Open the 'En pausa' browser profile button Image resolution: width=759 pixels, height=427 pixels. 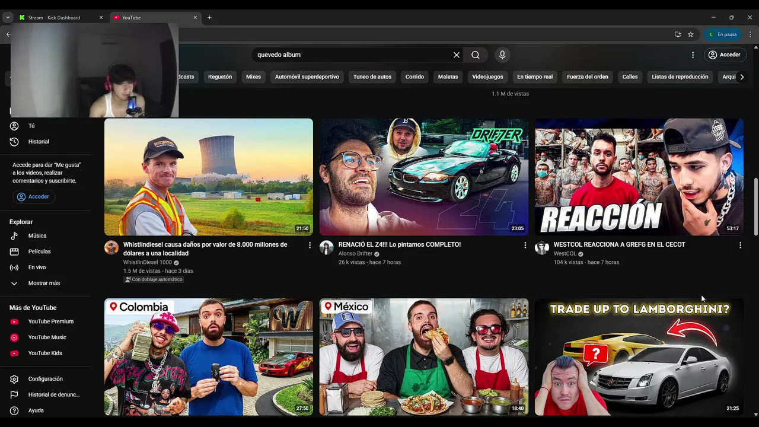coord(722,34)
